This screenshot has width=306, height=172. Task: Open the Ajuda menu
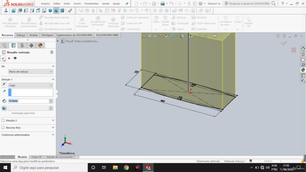[116, 3]
